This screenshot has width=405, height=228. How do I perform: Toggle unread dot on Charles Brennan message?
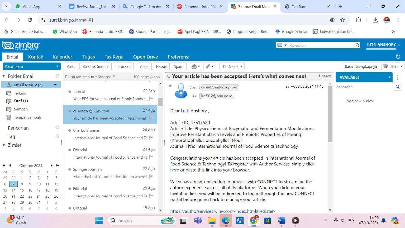click(x=69, y=130)
